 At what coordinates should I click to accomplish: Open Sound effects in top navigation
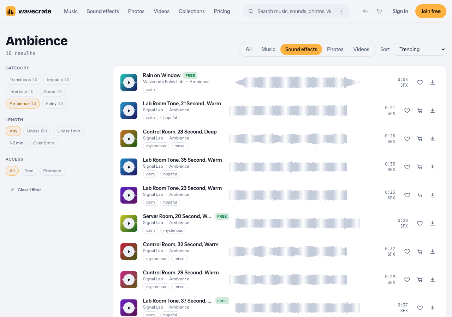[103, 11]
